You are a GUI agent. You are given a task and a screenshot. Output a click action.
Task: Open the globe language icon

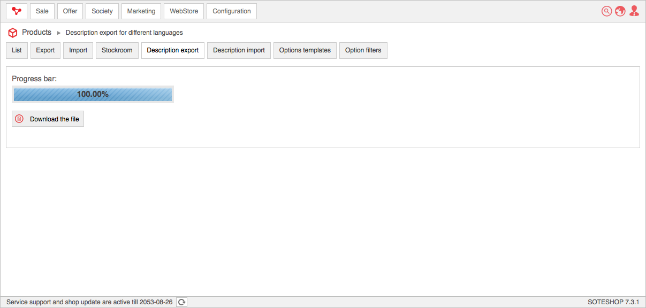pyautogui.click(x=620, y=11)
